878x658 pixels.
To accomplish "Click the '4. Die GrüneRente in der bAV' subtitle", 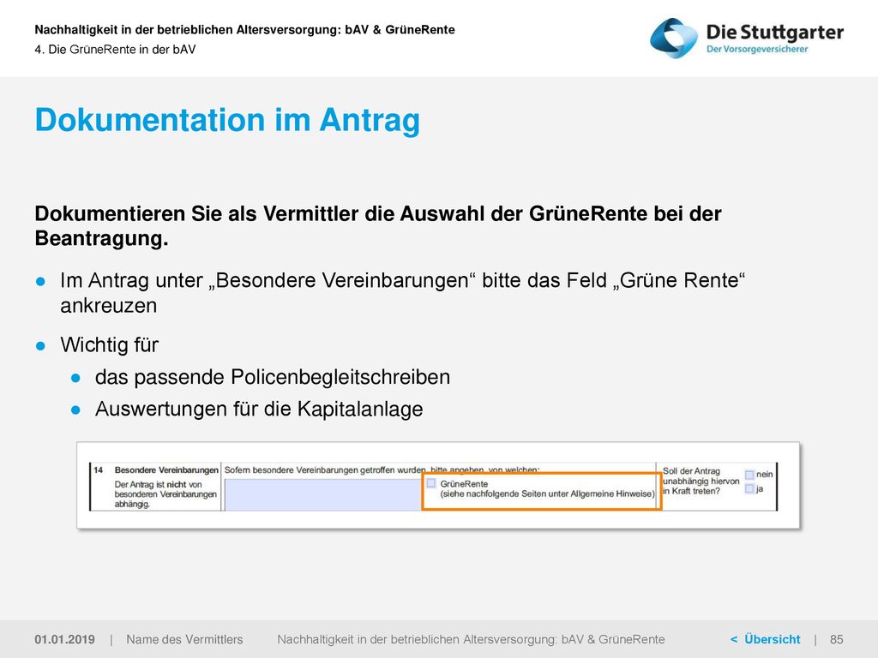I will pyautogui.click(x=116, y=49).
